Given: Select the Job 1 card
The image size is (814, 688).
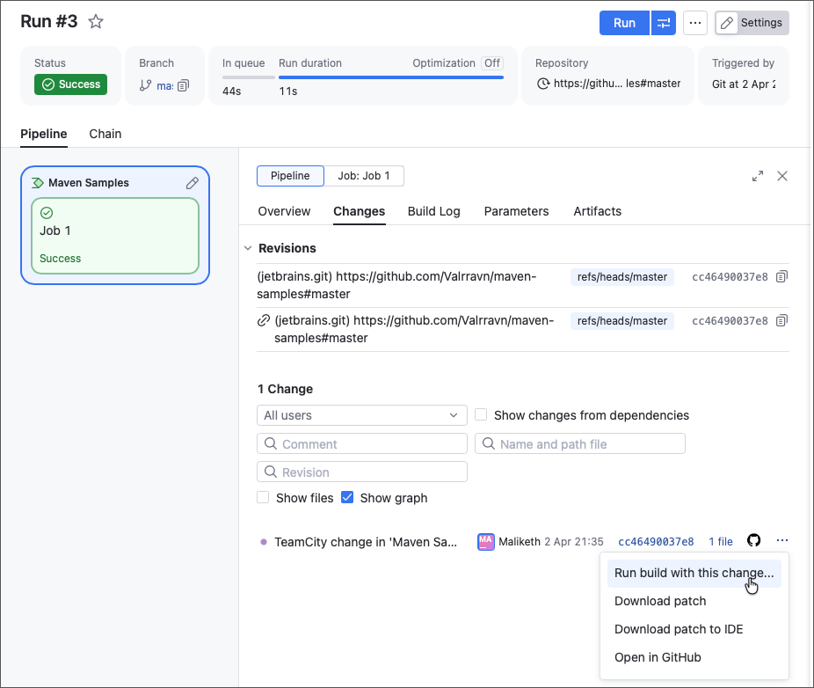Looking at the screenshot, I should [x=115, y=236].
